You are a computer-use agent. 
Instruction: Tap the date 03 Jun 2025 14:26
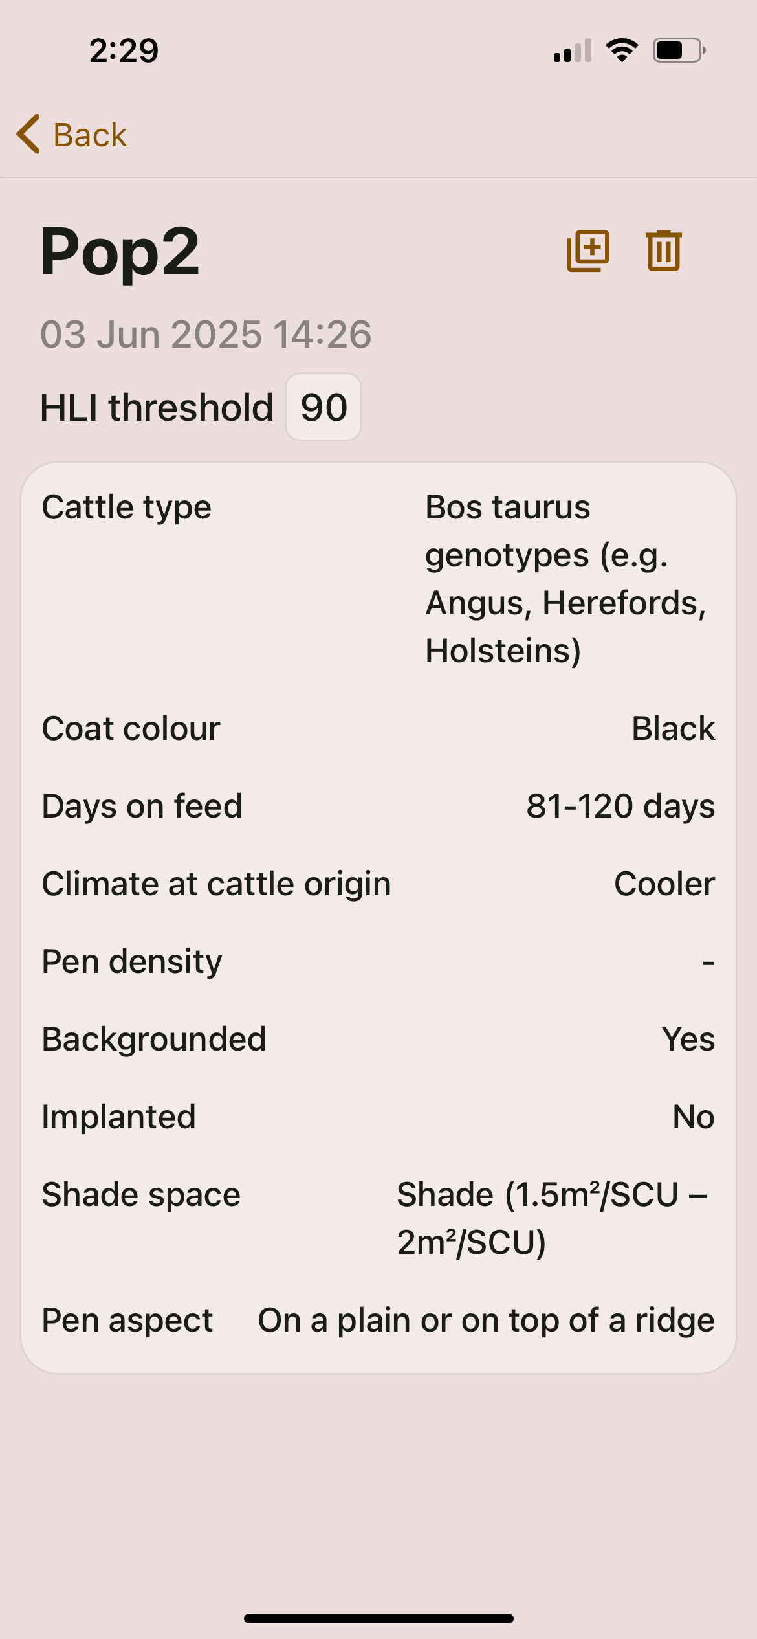(206, 334)
